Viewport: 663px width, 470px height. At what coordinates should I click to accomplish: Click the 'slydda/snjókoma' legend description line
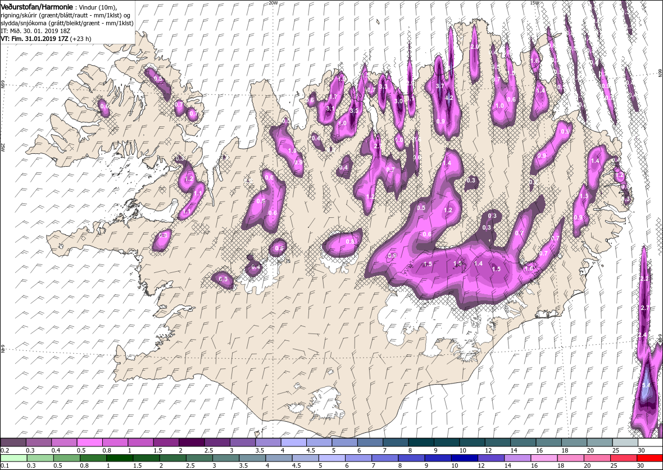click(67, 23)
